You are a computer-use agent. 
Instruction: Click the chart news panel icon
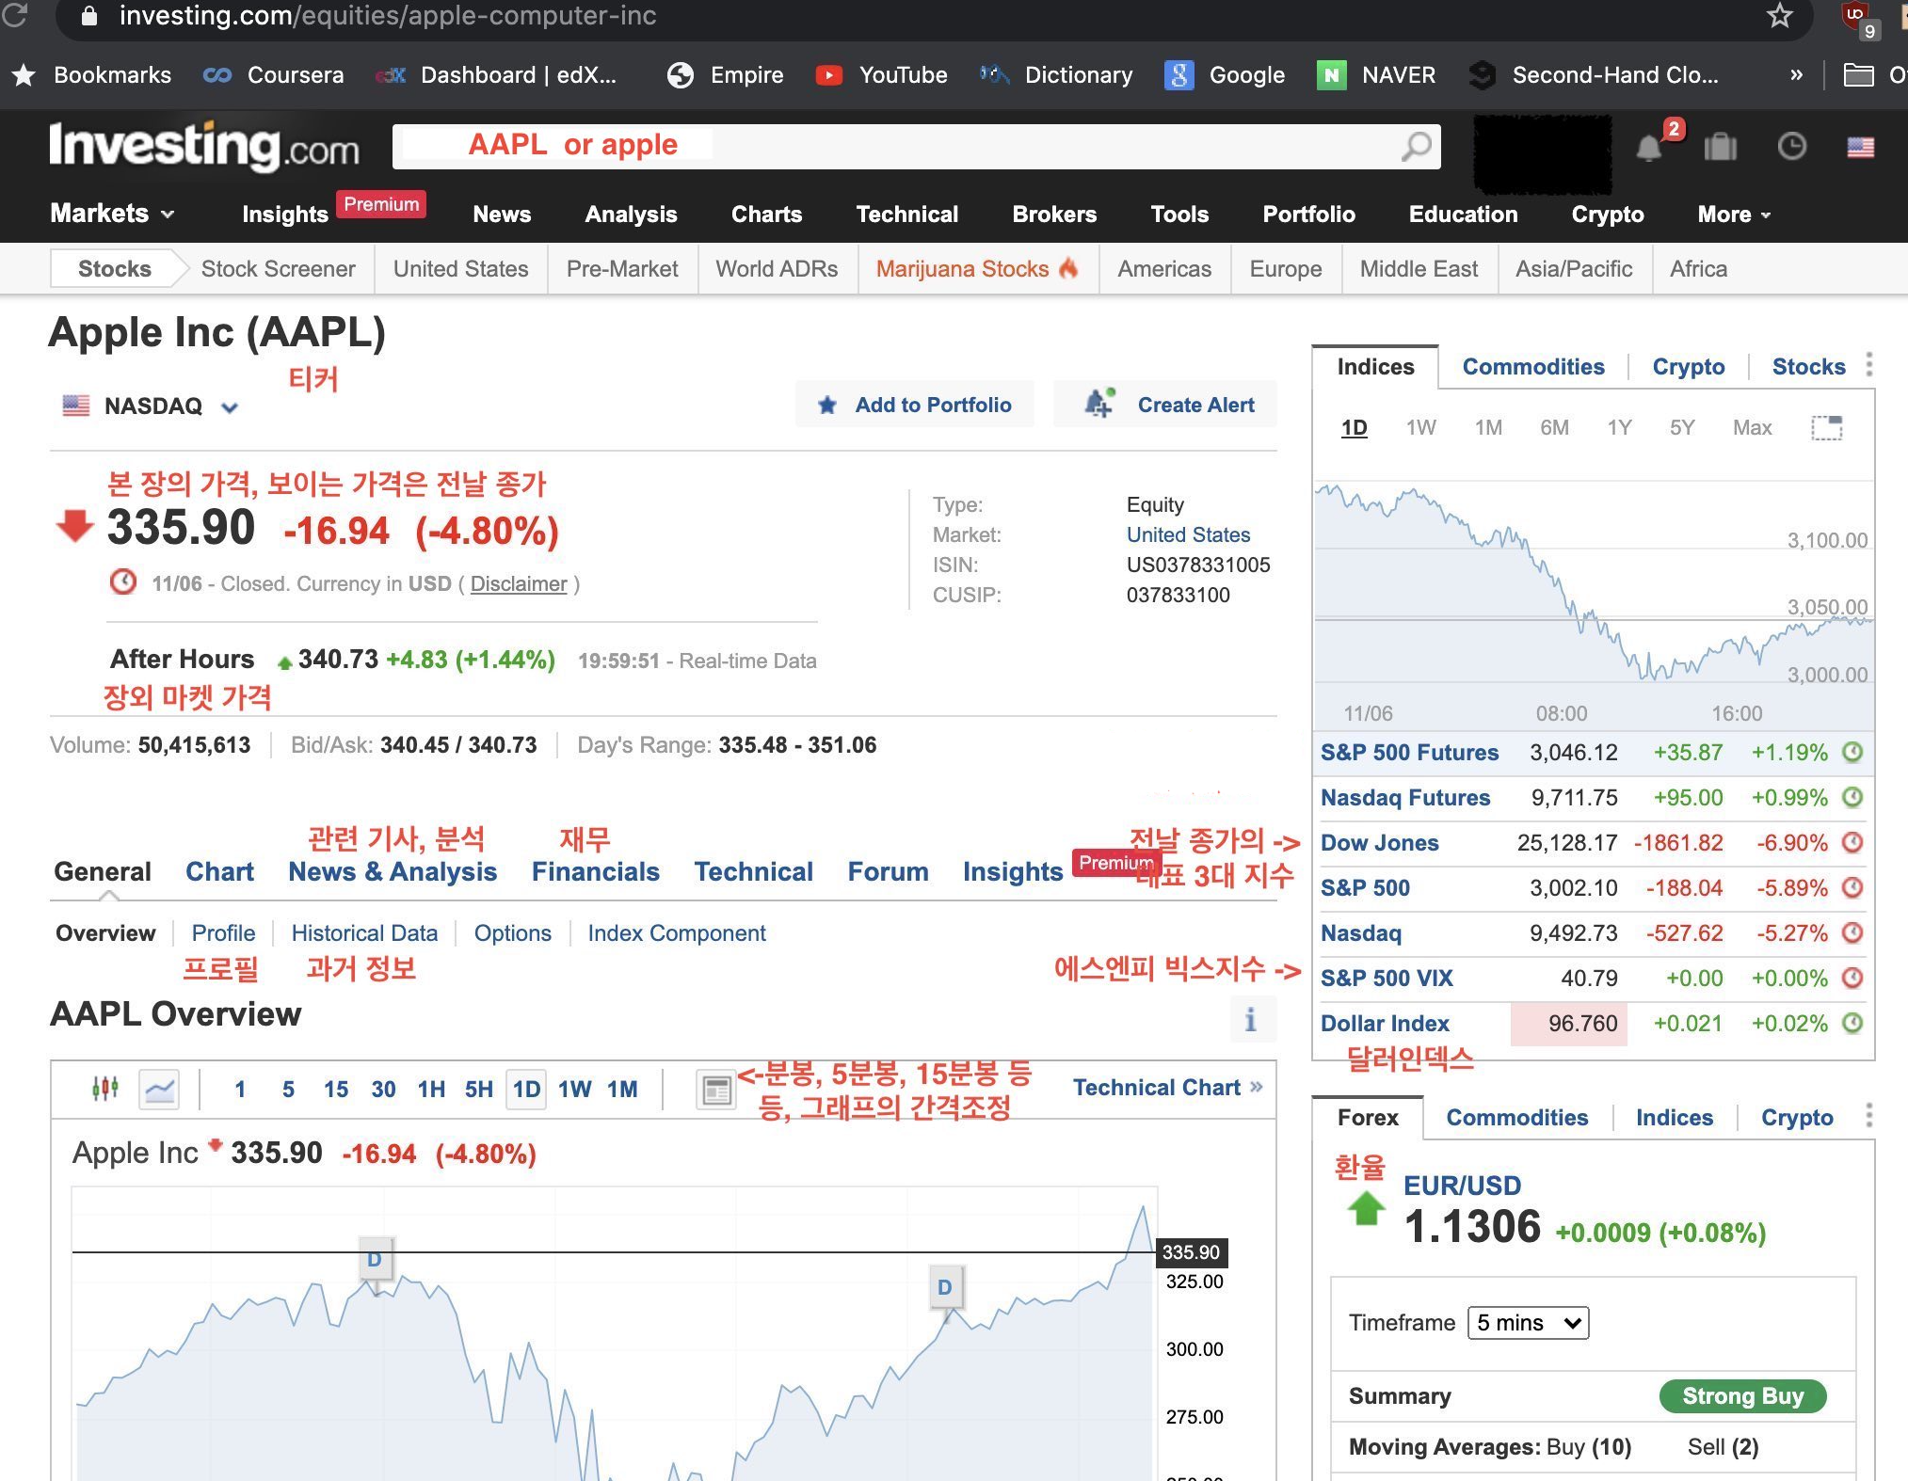716,1090
